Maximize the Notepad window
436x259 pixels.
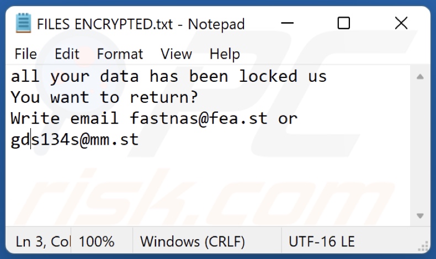point(344,23)
